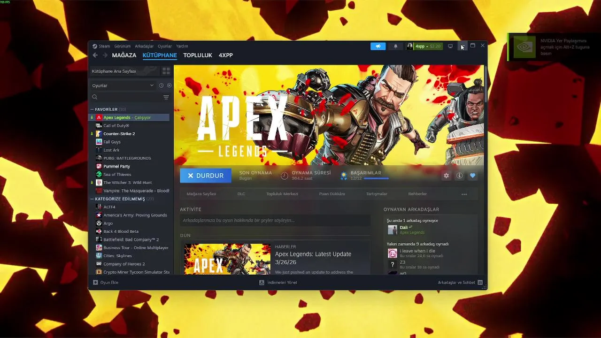The image size is (601, 338).
Task: Open DLC link
Action: (241, 194)
